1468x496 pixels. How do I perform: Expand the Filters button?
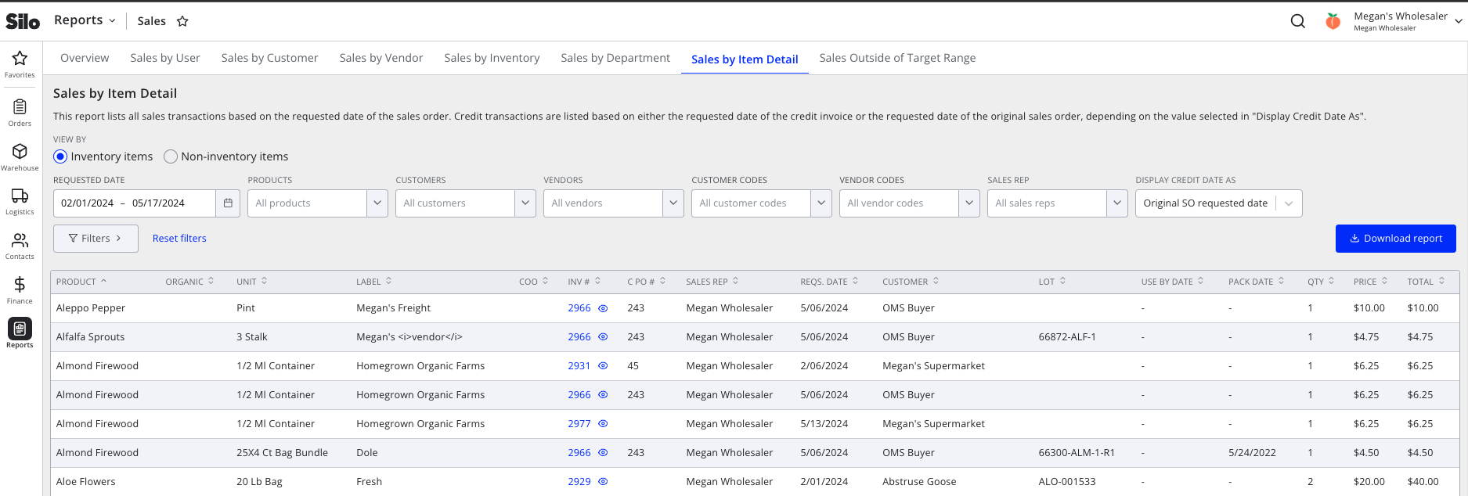tap(96, 239)
